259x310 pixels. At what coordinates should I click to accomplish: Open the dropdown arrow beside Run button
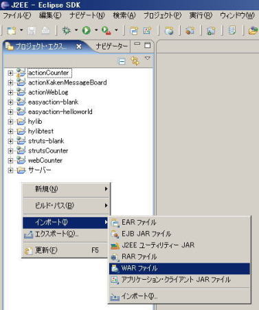[x=96, y=30]
